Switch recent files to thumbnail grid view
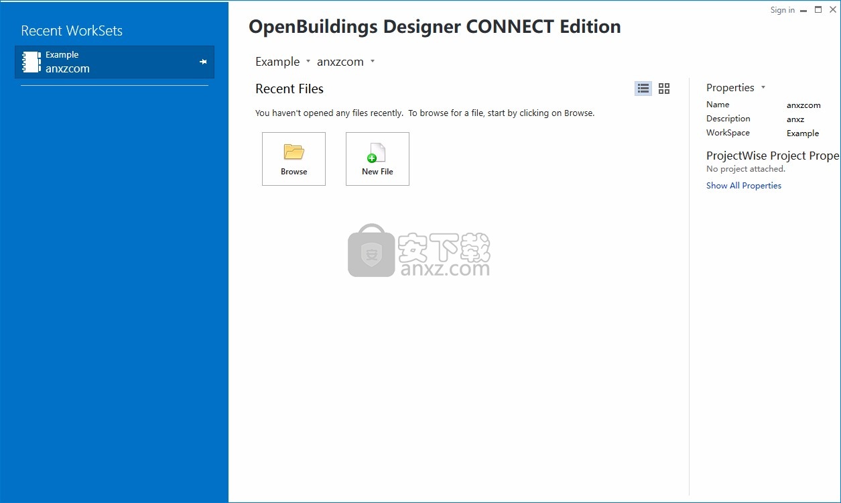 664,89
